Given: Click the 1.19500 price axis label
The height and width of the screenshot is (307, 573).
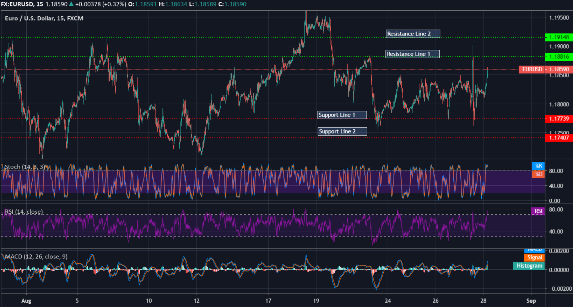Looking at the screenshot, I should pos(559,17).
